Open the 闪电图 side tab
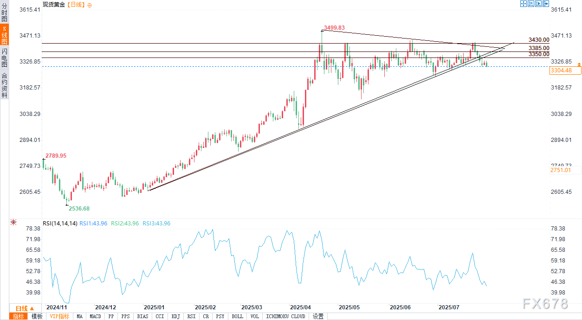 [4, 58]
